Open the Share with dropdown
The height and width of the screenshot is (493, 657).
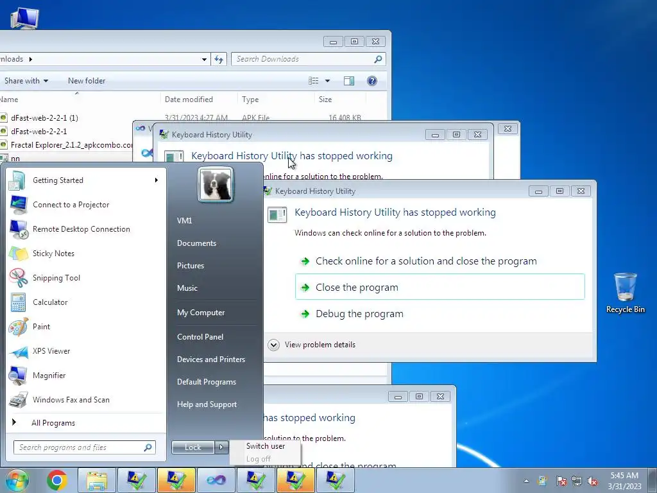point(26,81)
